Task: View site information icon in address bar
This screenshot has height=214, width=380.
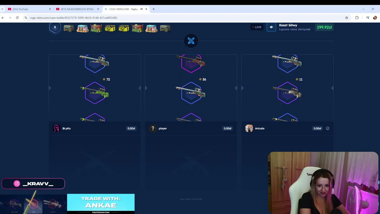Action: point(26,18)
